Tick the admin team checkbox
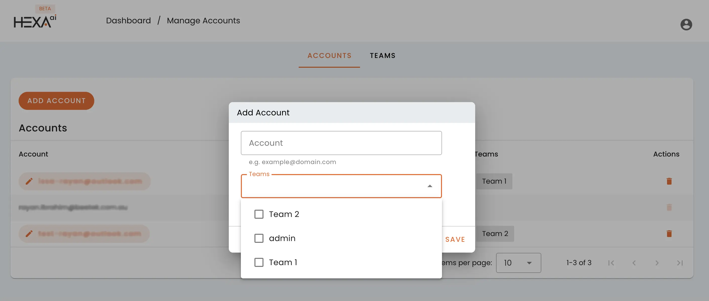The height and width of the screenshot is (301, 709). pyautogui.click(x=259, y=238)
